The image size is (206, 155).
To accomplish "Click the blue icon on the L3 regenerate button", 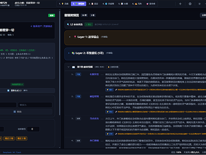I will click(x=8, y=91).
